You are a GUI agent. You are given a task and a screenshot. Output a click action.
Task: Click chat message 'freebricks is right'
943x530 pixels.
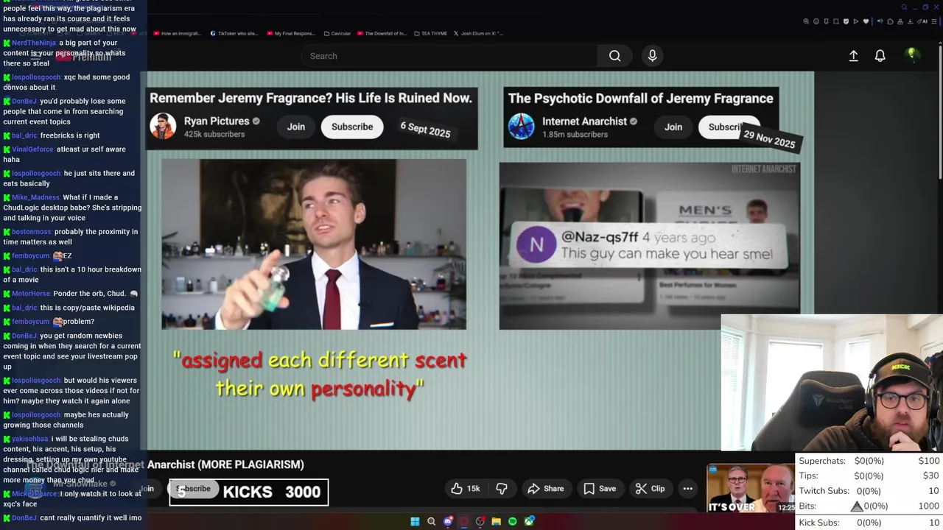(70, 135)
